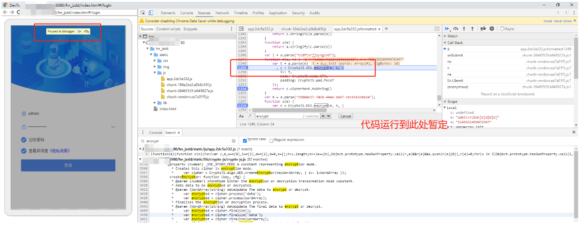Toggle breakpoint on line 1249
The height and width of the screenshot is (225, 579).
(x=242, y=68)
